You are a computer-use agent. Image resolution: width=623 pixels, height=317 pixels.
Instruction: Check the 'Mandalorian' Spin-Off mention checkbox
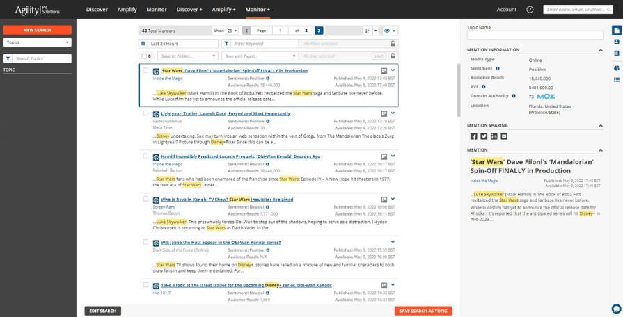click(145, 70)
